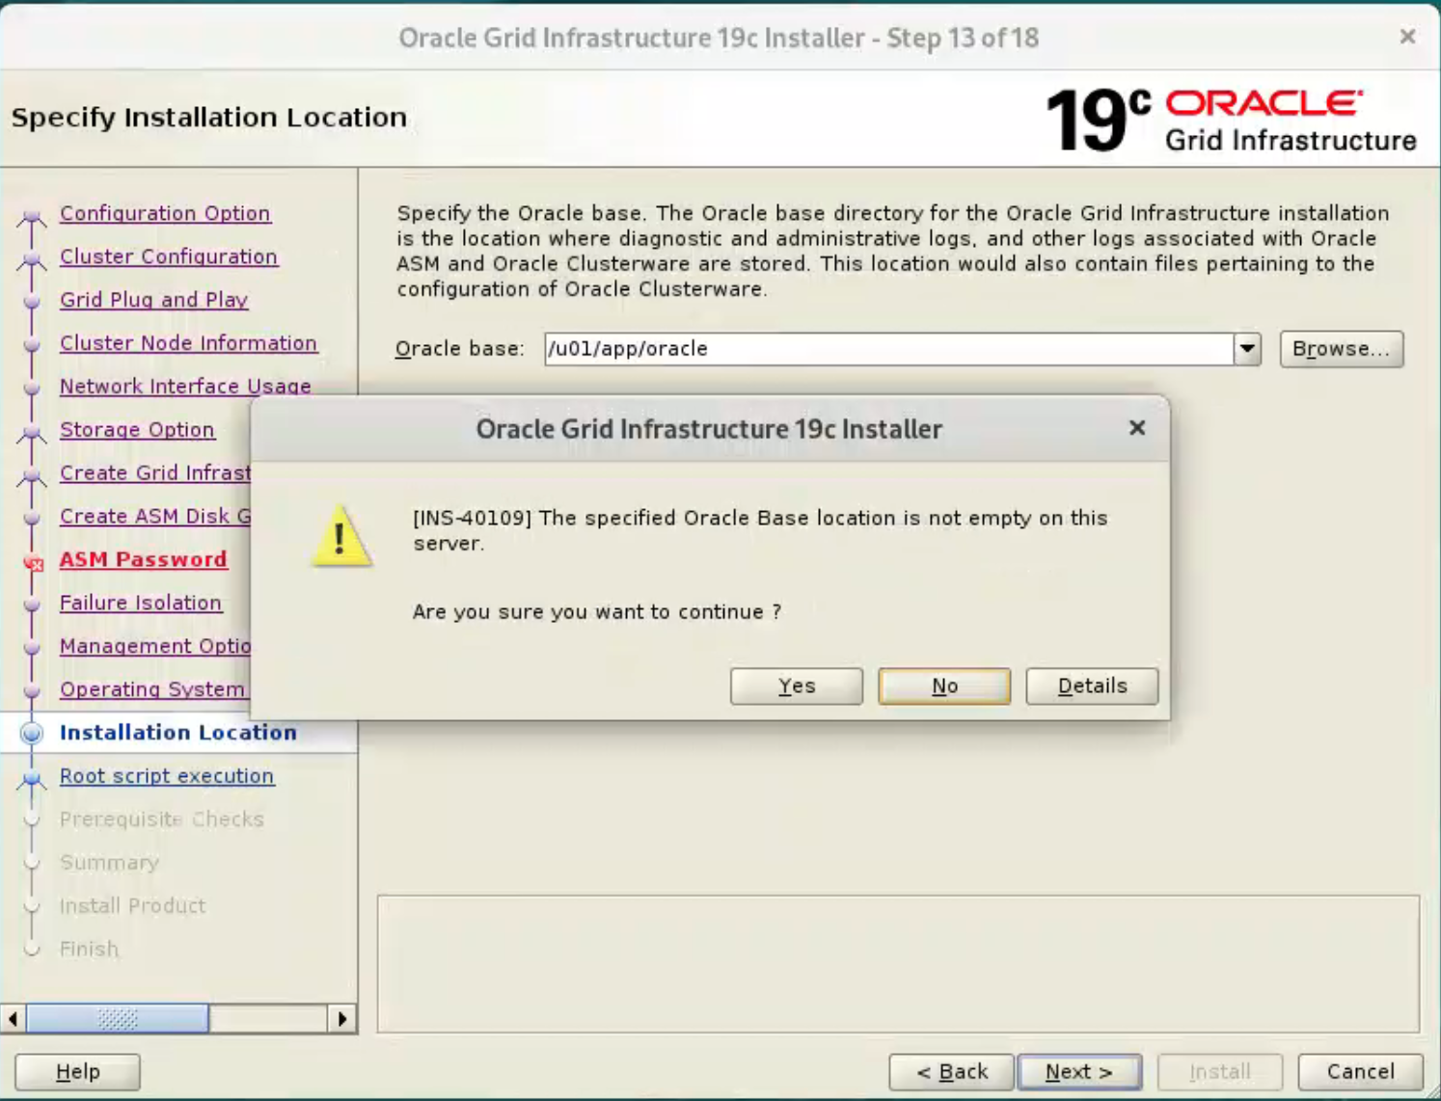Open Management Options step
The height and width of the screenshot is (1101, 1441).
pyautogui.click(x=155, y=647)
